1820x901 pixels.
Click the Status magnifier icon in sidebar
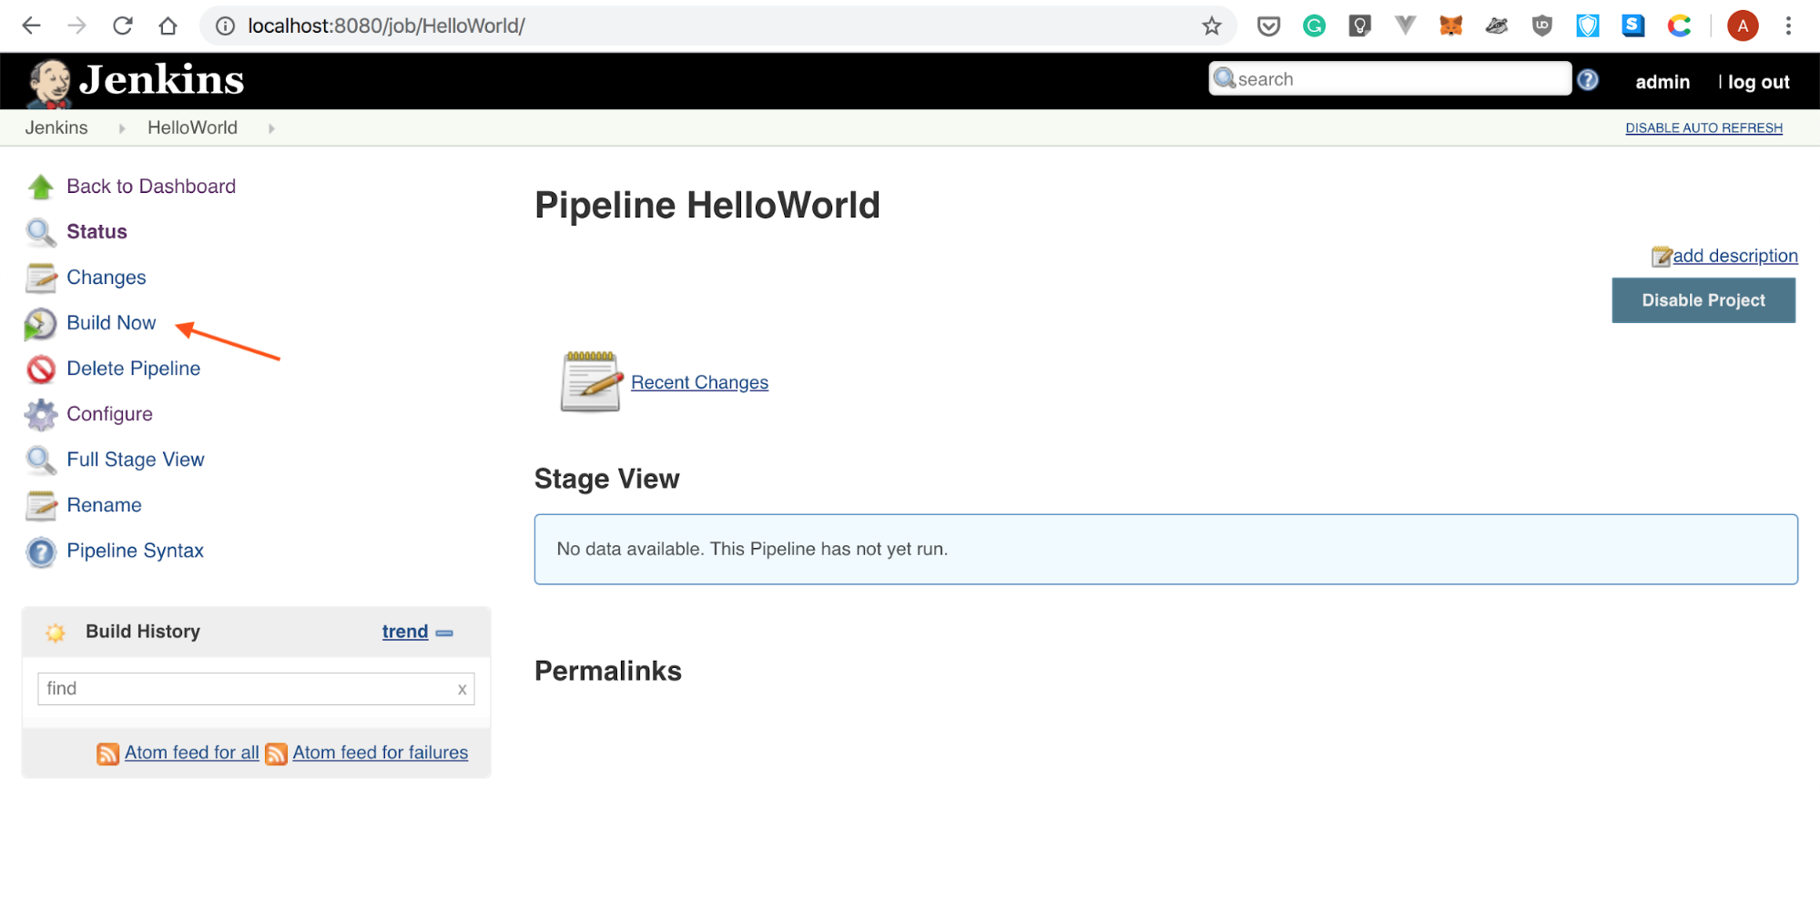pyautogui.click(x=41, y=233)
